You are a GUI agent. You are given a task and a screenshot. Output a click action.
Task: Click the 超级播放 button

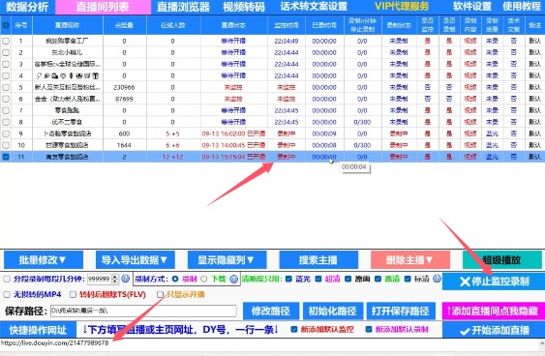502,260
